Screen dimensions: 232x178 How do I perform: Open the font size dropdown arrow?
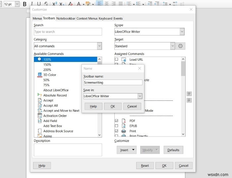[x=17, y=4]
